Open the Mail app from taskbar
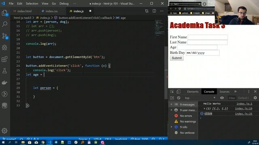259x145 pixels. coord(36,142)
